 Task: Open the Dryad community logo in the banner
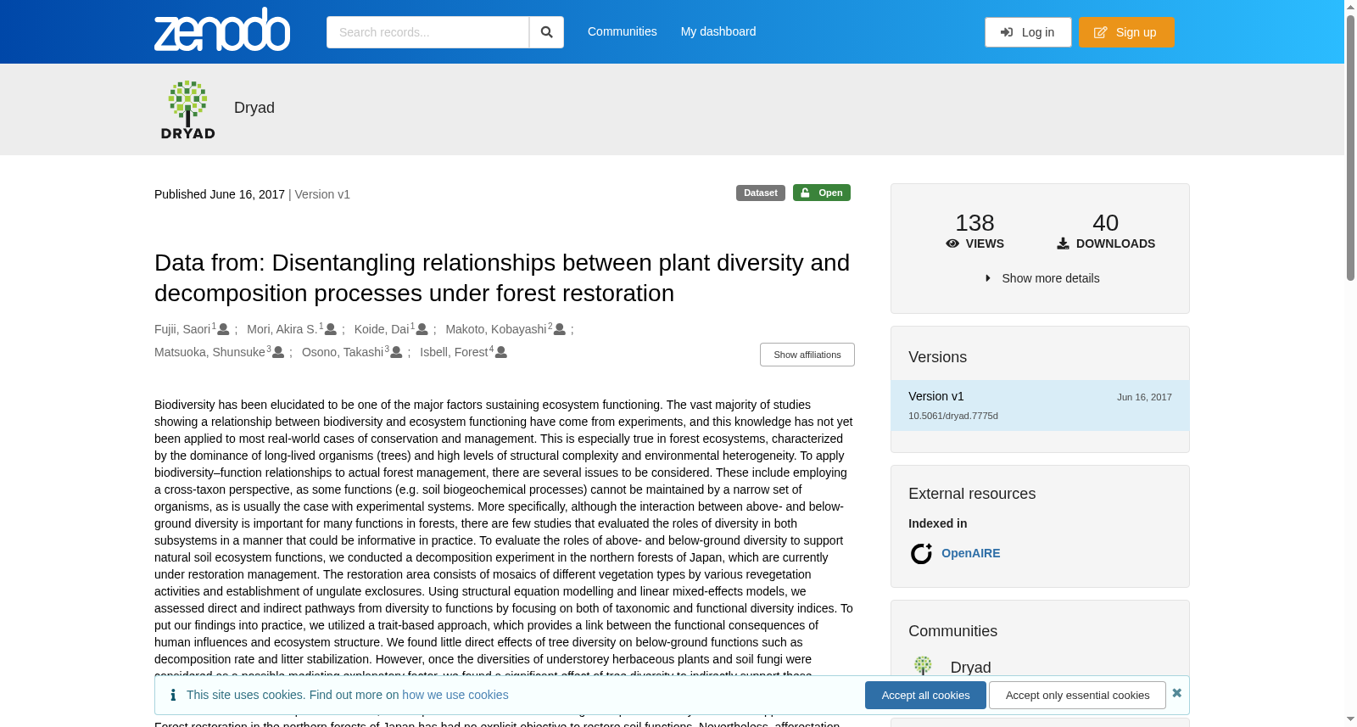(188, 109)
